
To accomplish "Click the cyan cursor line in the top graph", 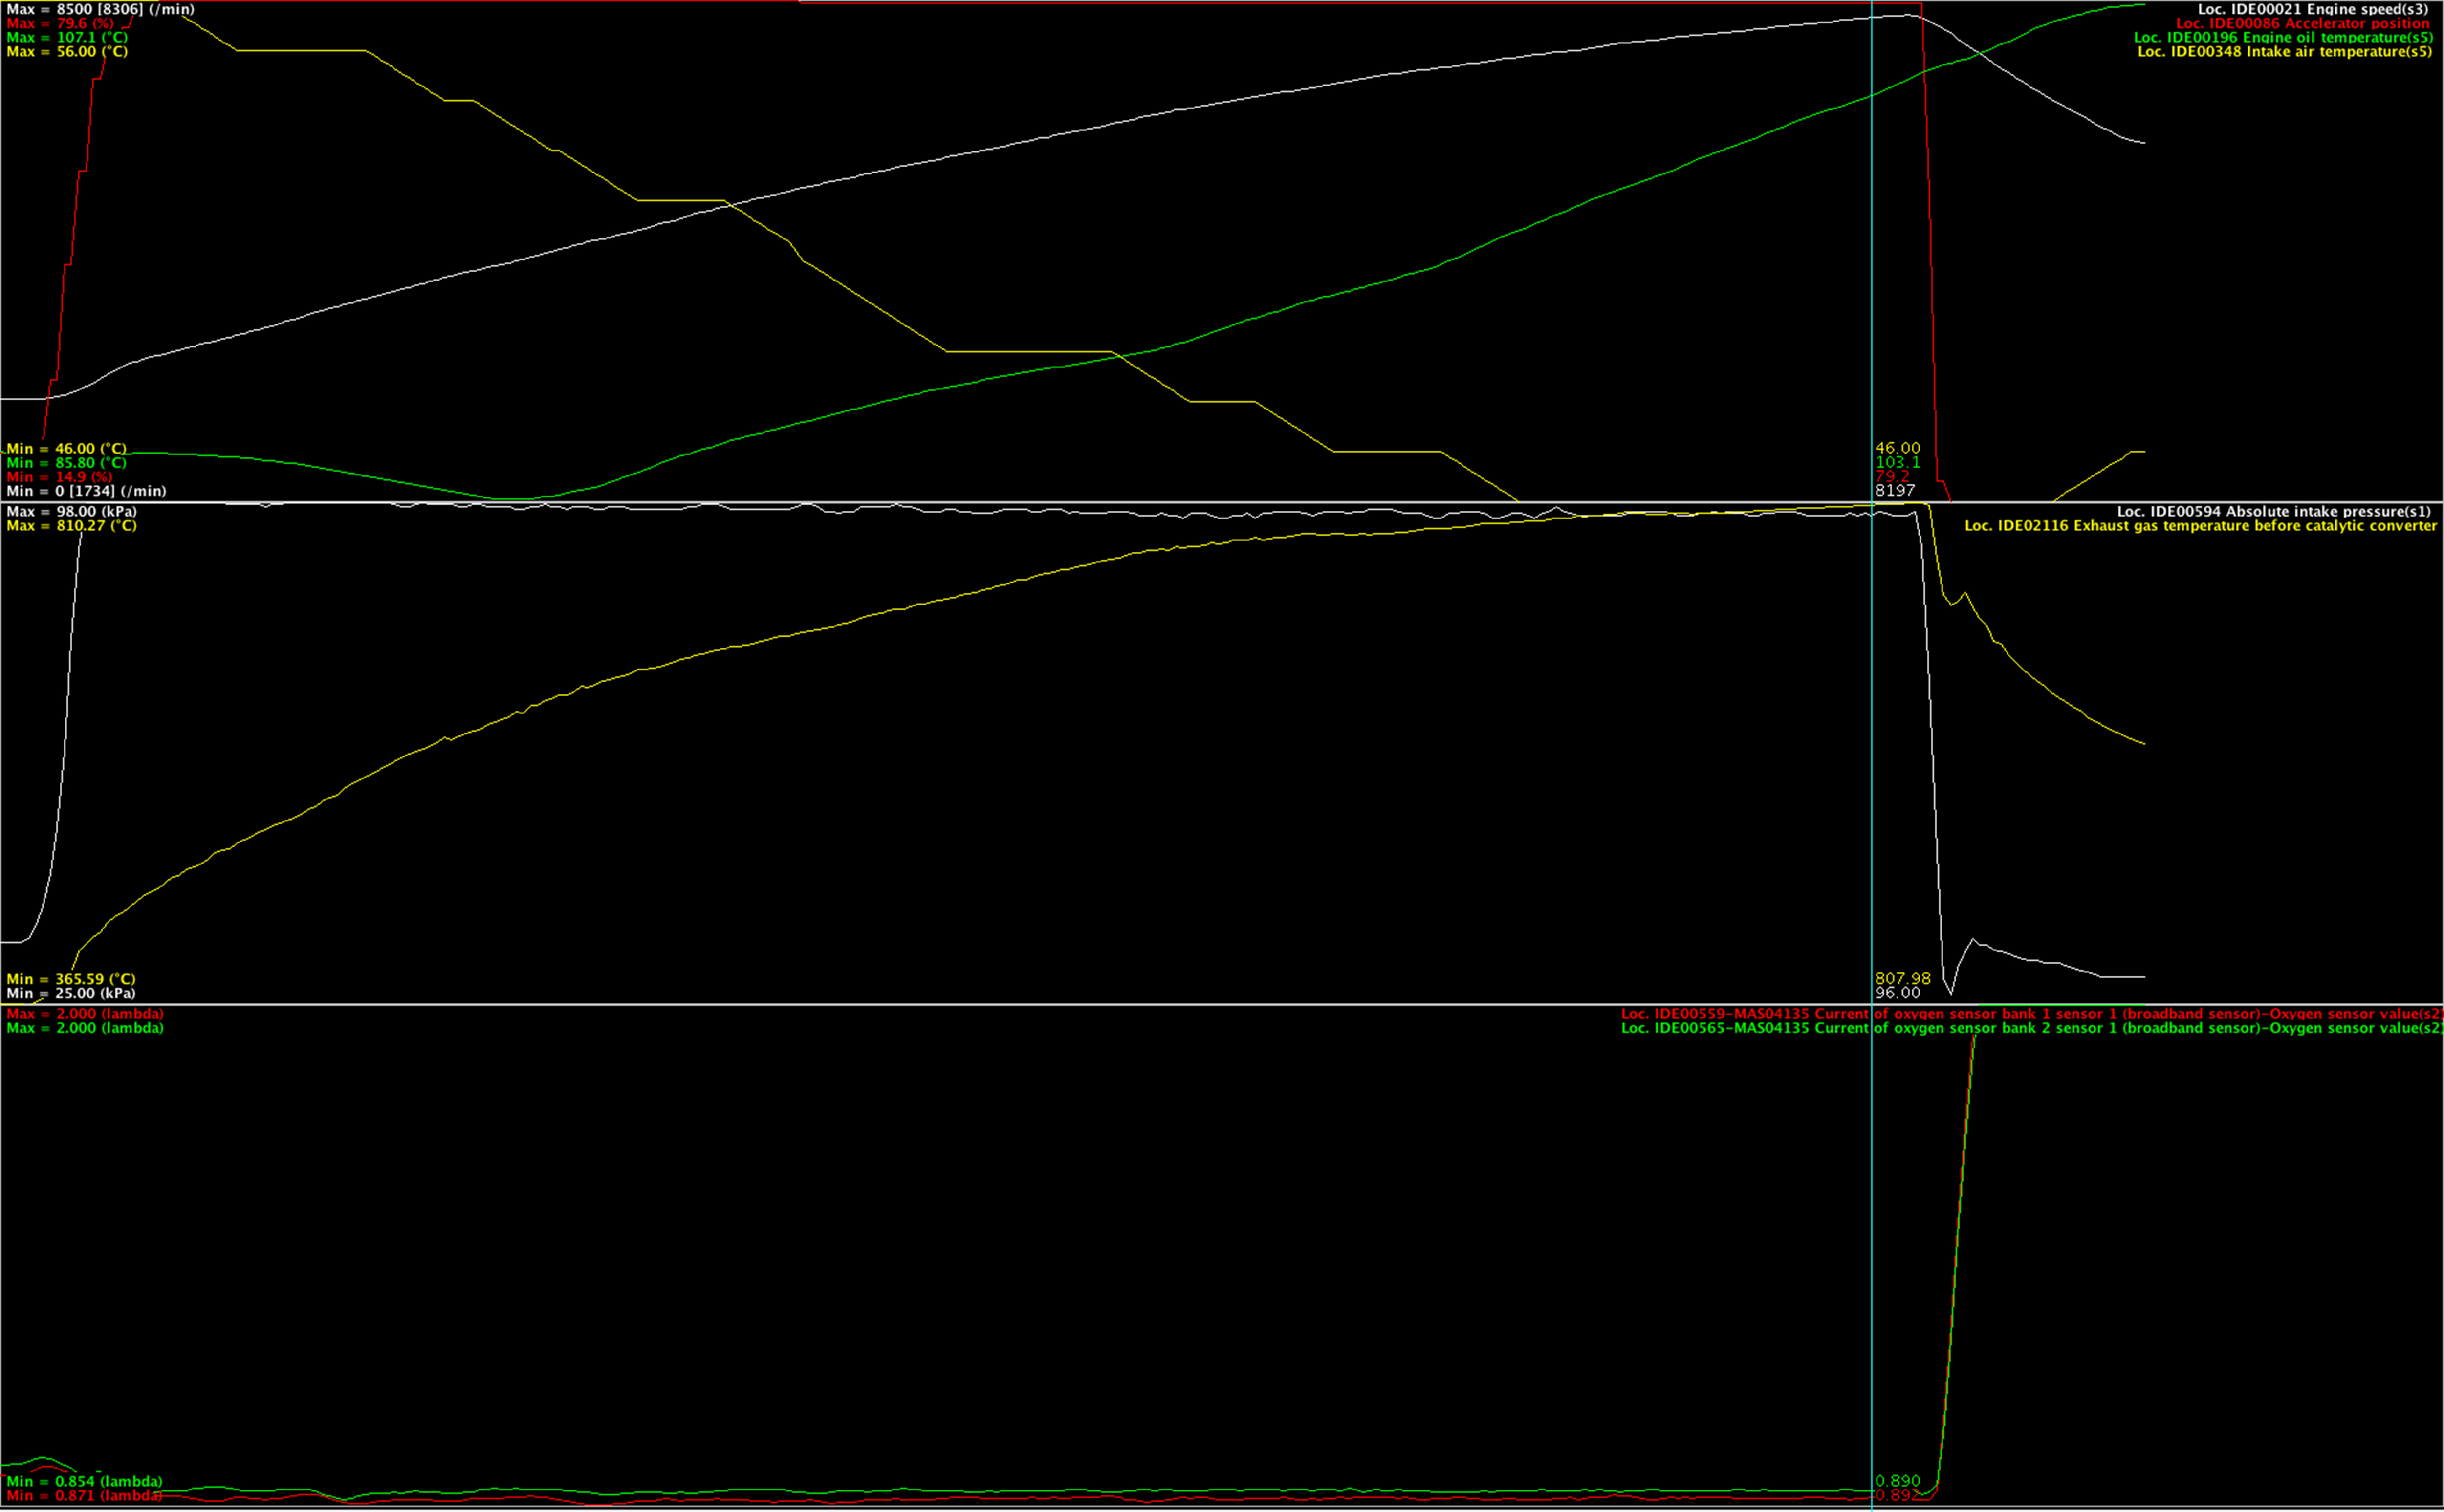I will pyautogui.click(x=1872, y=250).
